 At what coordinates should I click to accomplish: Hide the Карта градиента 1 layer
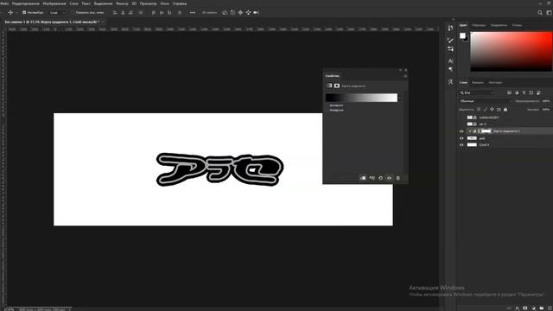(461, 131)
